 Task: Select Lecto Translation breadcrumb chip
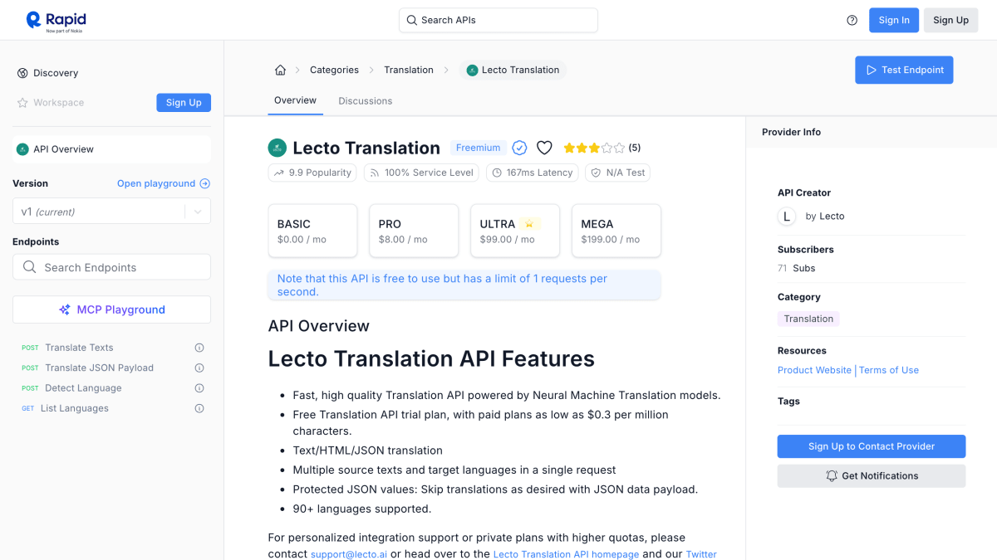coord(513,70)
